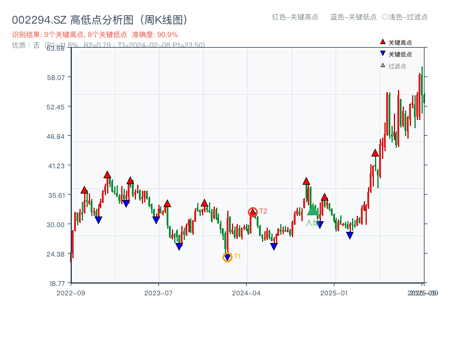Click the 2024-04 x-axis date label

click(x=246, y=293)
